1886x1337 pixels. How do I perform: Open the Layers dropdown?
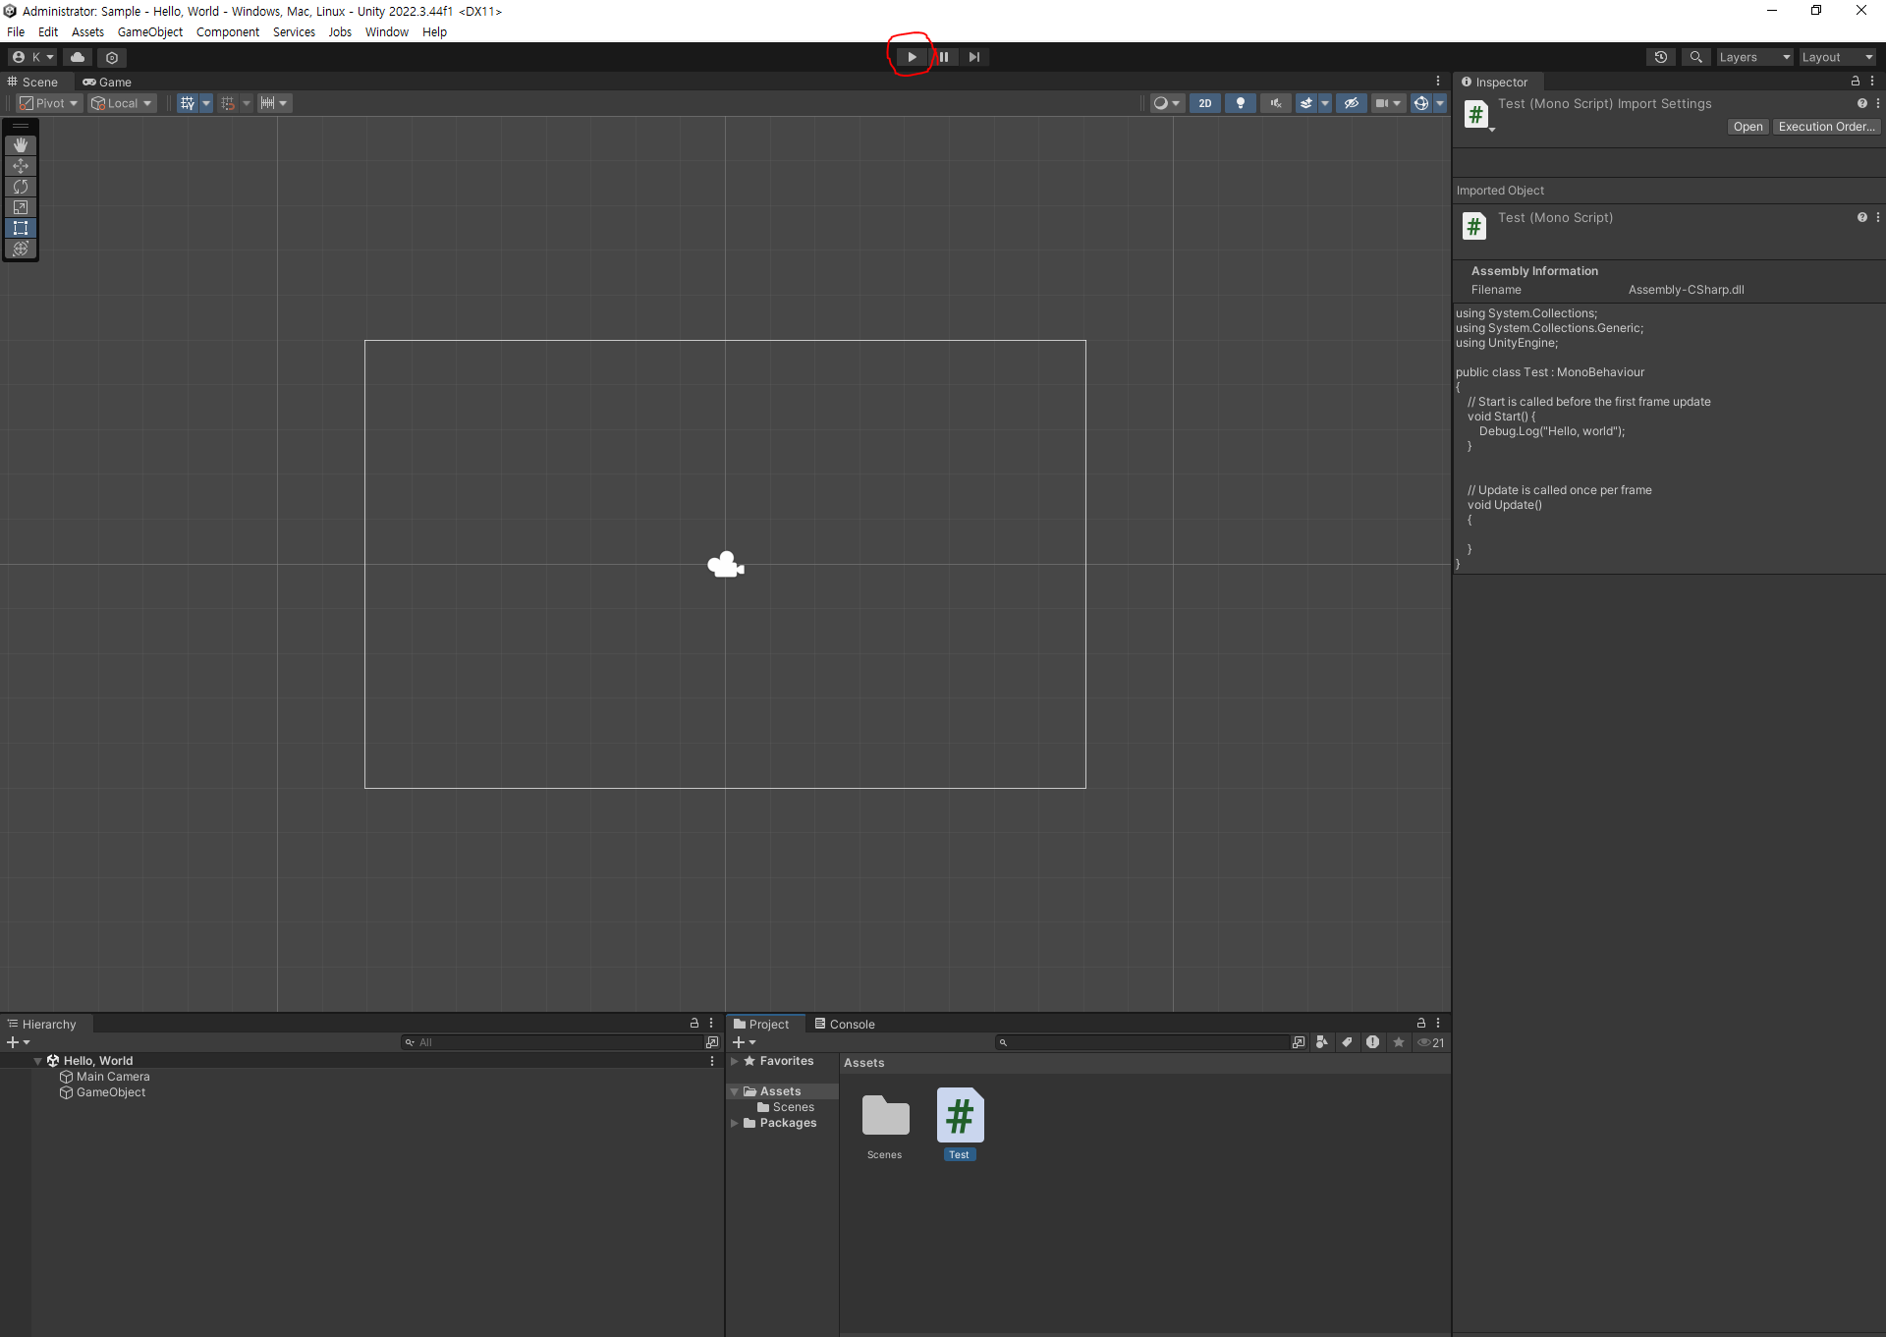tap(1753, 57)
